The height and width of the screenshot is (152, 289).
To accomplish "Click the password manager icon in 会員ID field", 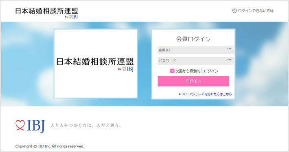I will pyautogui.click(x=230, y=49).
